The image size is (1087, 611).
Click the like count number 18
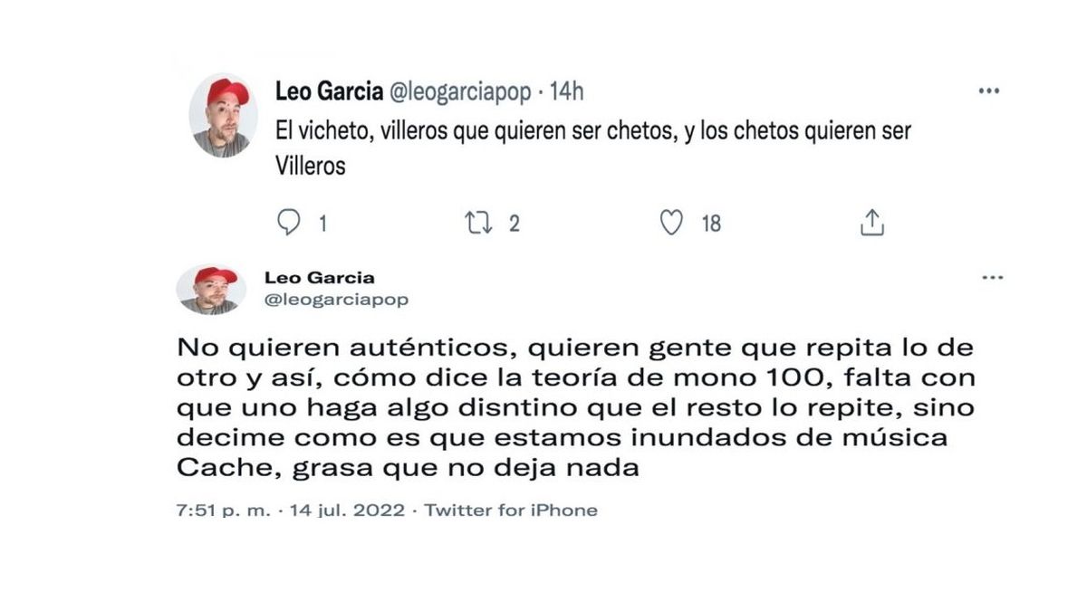click(711, 224)
